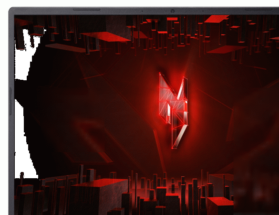Click the bright red square panel top right
279x215 pixels.
(216, 19)
